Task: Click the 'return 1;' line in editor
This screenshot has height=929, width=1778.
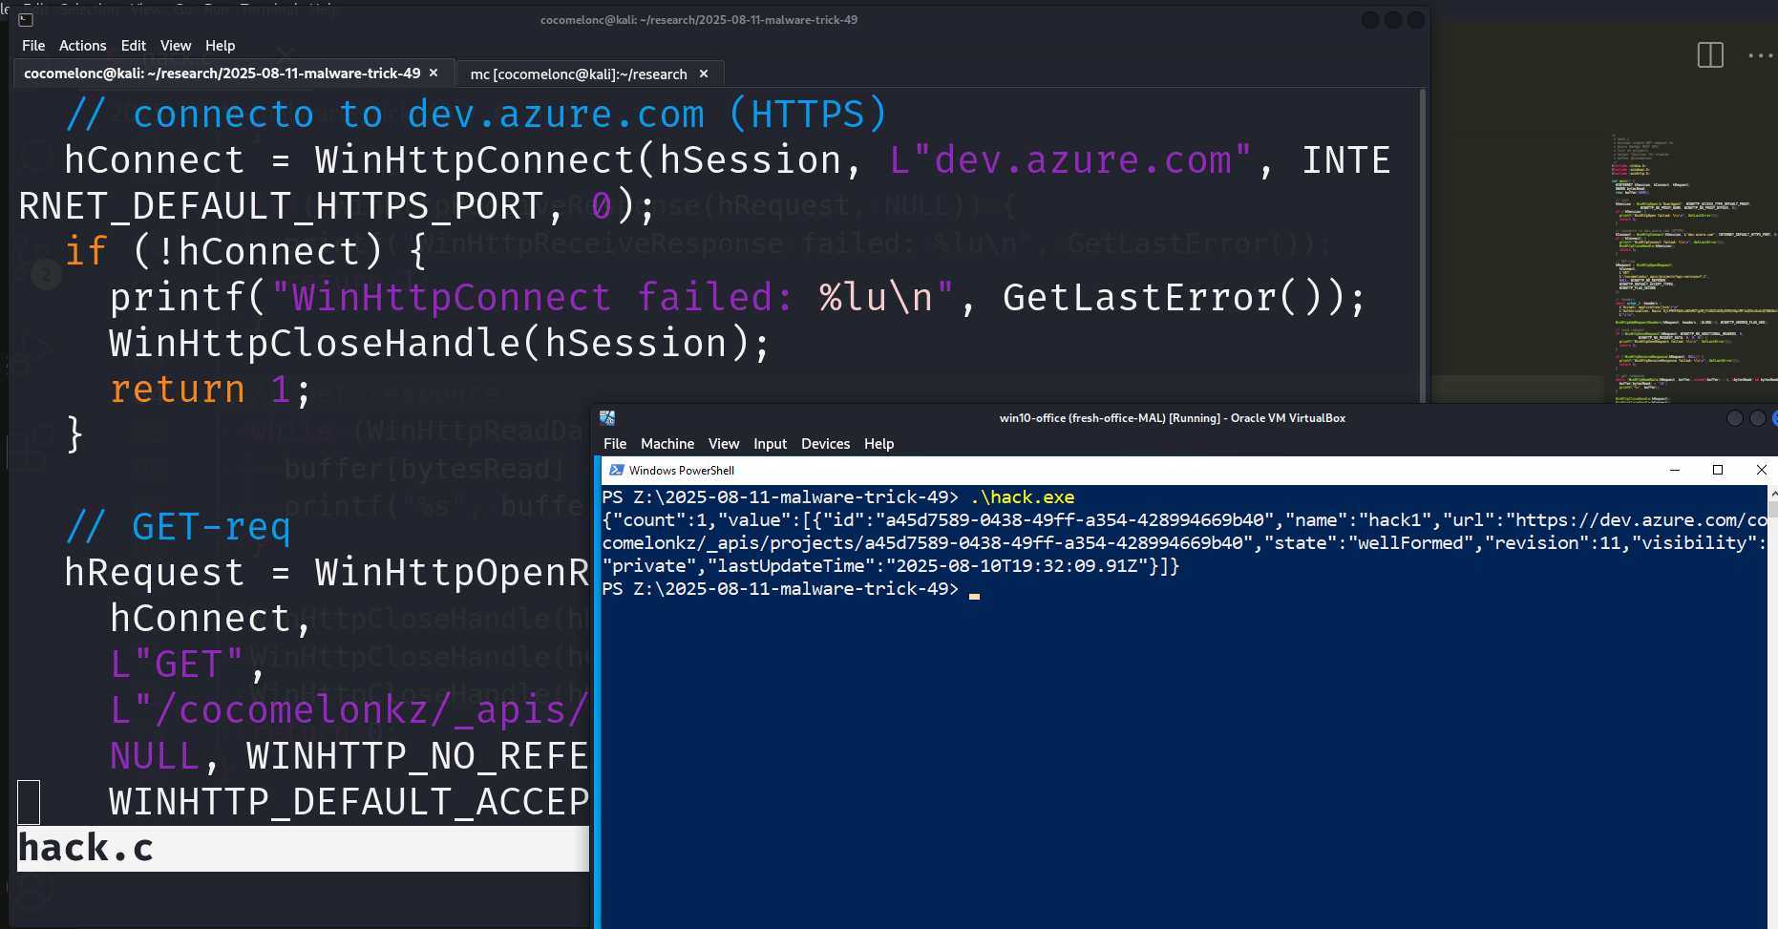Action: point(210,390)
